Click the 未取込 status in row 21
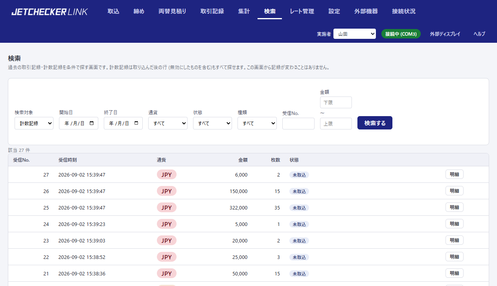497x286 pixels. coord(299,273)
